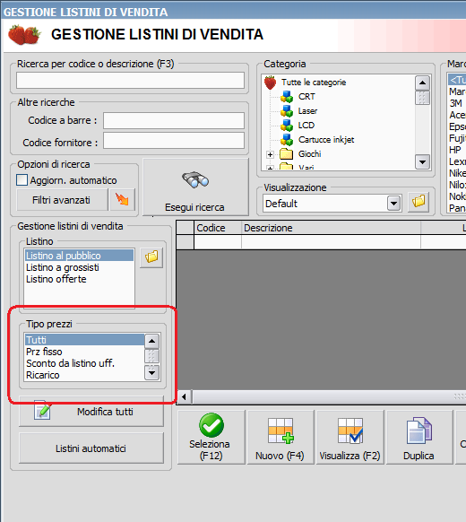Click the Listini automatici button
Image resolution: width=466 pixels, height=522 pixels.
(x=91, y=448)
